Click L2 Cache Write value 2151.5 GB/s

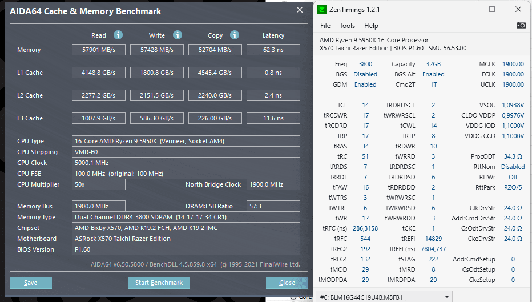[157, 95]
